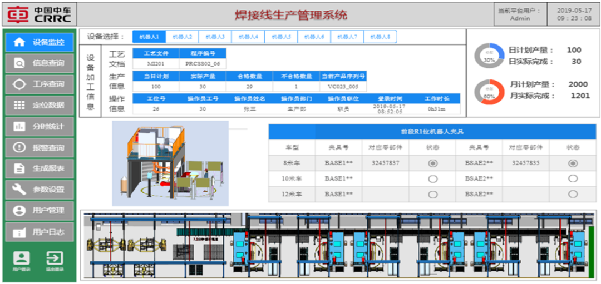This screenshot has width=601, height=284.
Task: Open 分时统计 bar chart icon
Action: click(x=19, y=126)
